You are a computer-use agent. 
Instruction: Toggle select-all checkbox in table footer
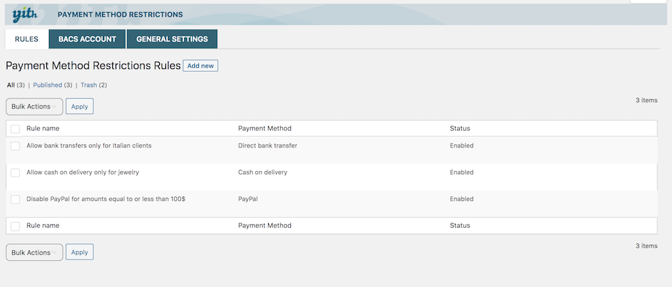15,226
